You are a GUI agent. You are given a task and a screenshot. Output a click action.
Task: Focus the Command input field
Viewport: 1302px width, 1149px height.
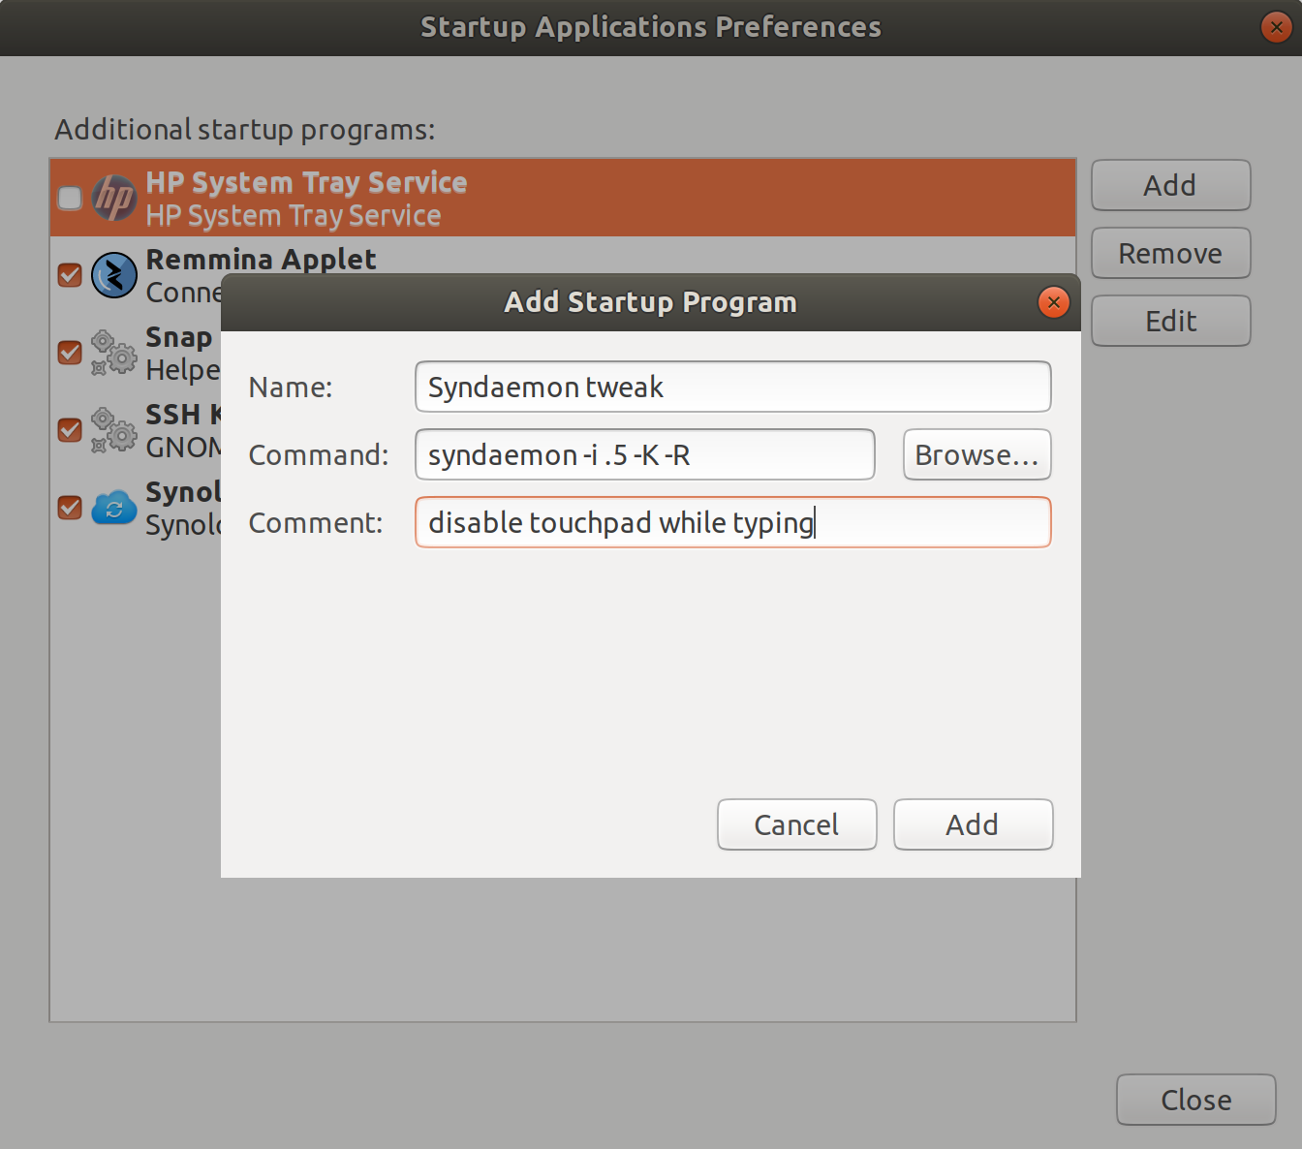(644, 454)
